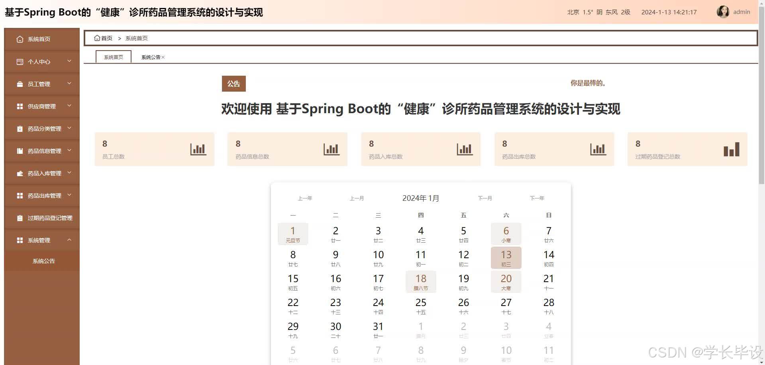Click the home icon beside 系统首页 in sidebar
Screen dimensions: 765x365
pos(20,39)
